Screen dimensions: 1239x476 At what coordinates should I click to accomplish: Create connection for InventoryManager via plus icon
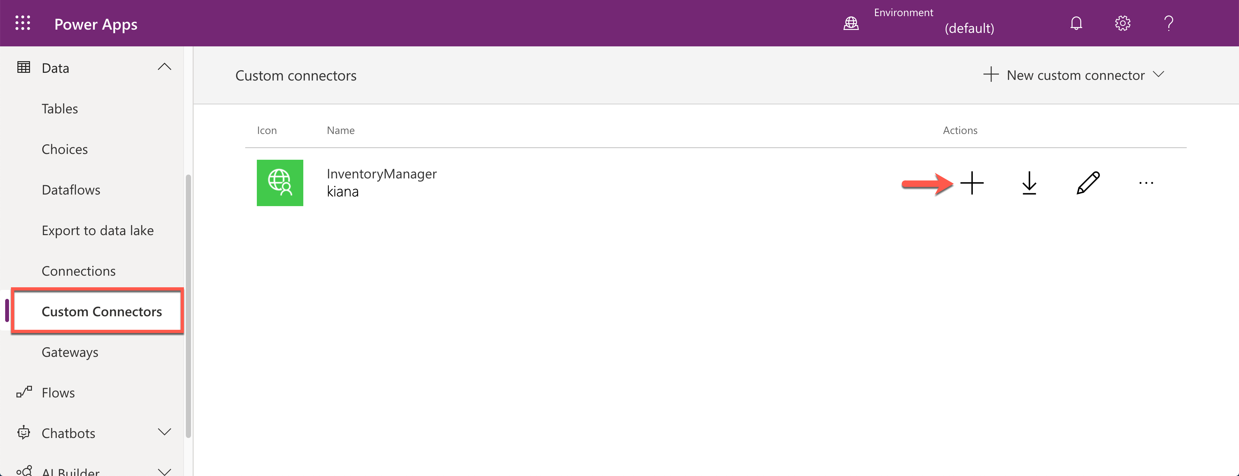tap(972, 183)
